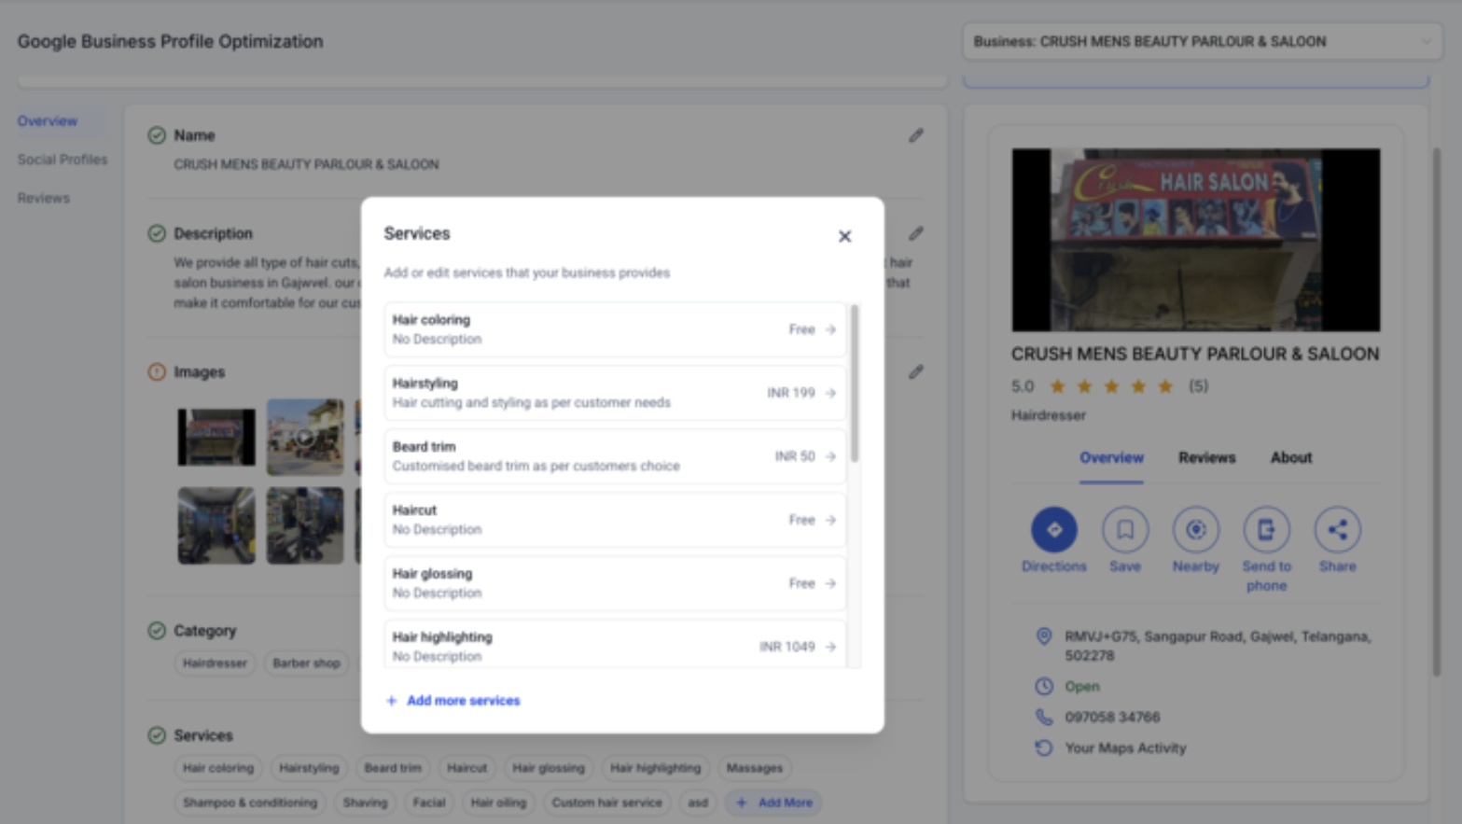Switch to Reviews tab in preview
Image resolution: width=1462 pixels, height=824 pixels.
[x=1206, y=458]
